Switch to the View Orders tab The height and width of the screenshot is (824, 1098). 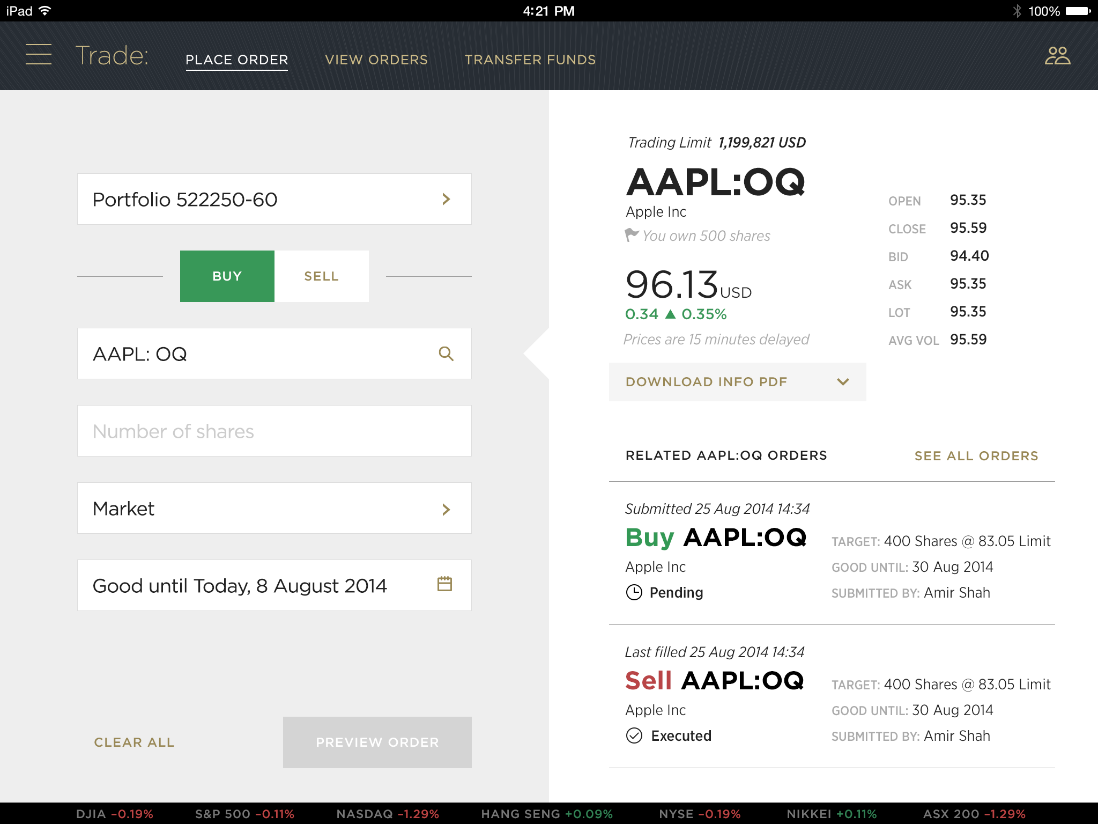376,60
